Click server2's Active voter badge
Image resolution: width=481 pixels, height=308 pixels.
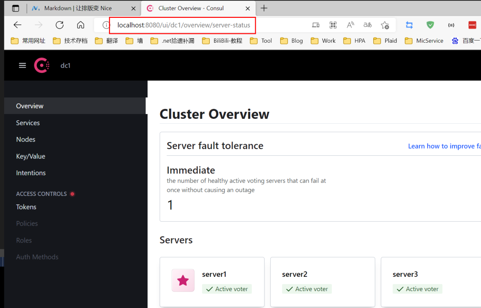click(307, 289)
